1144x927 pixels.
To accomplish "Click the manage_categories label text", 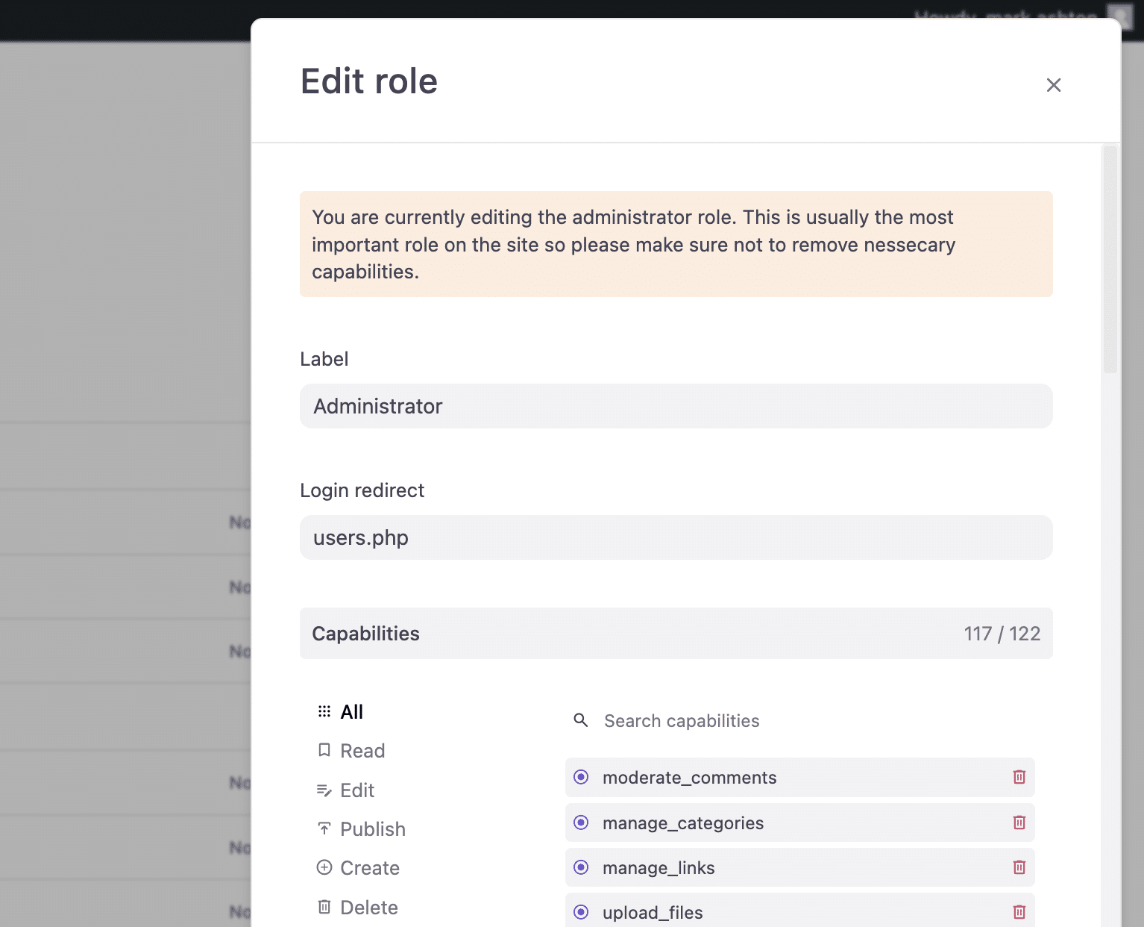I will point(683,823).
